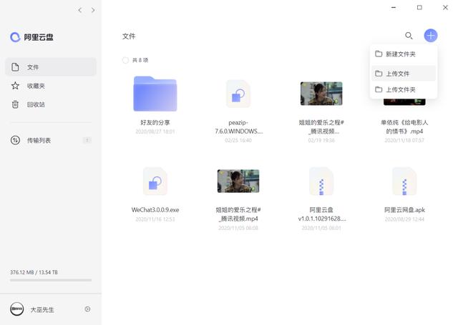Click the trash icon beside 回收站
The image size is (458, 325).
coord(15,104)
